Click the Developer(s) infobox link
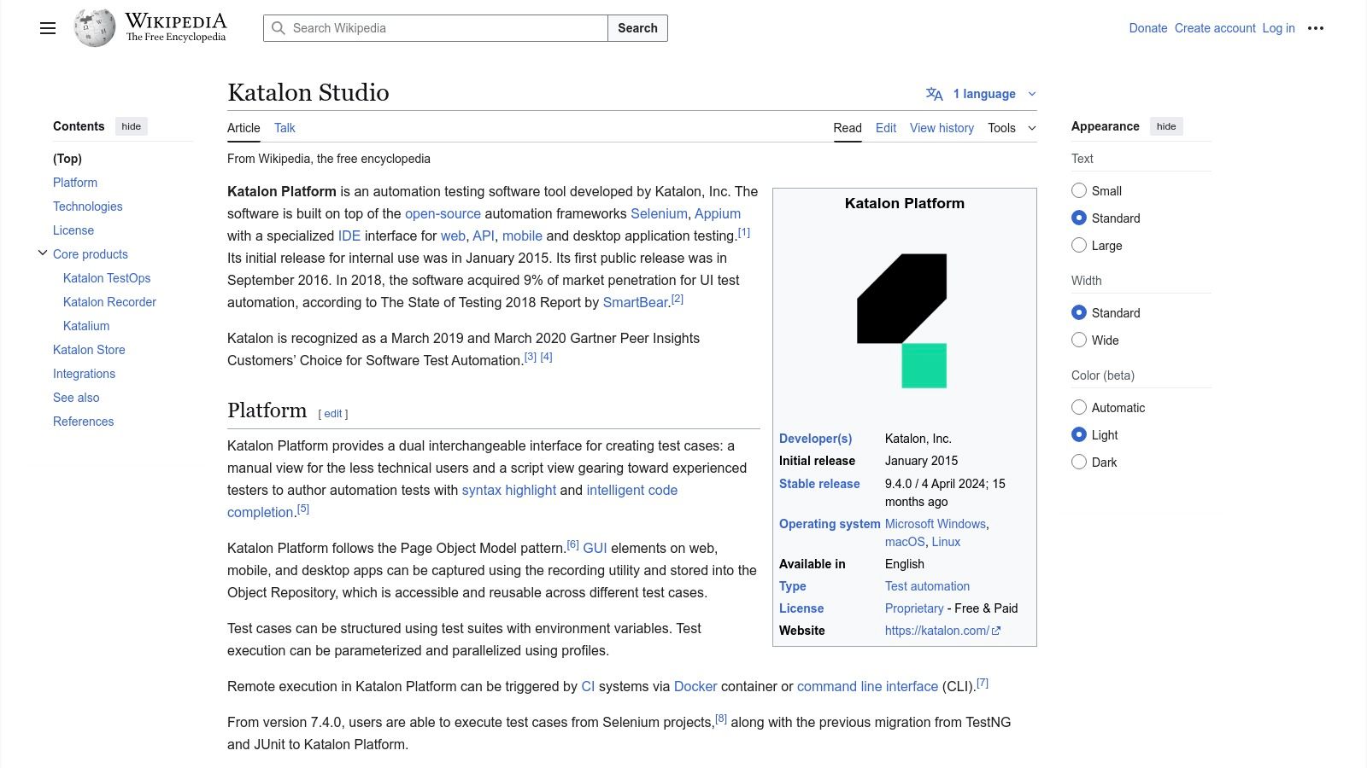This screenshot has height=768, width=1367. tap(815, 439)
